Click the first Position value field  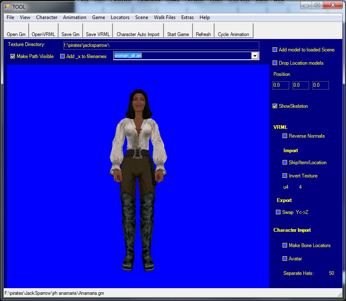pyautogui.click(x=281, y=85)
